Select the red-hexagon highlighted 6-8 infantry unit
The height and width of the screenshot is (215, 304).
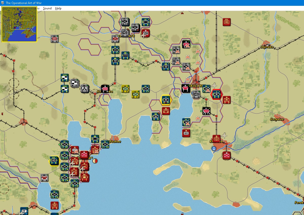[x=216, y=94]
